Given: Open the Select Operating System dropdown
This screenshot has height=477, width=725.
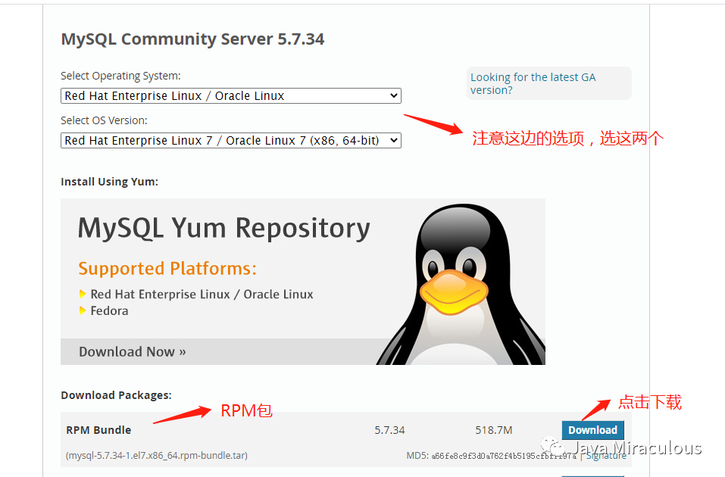Looking at the screenshot, I should [x=231, y=95].
